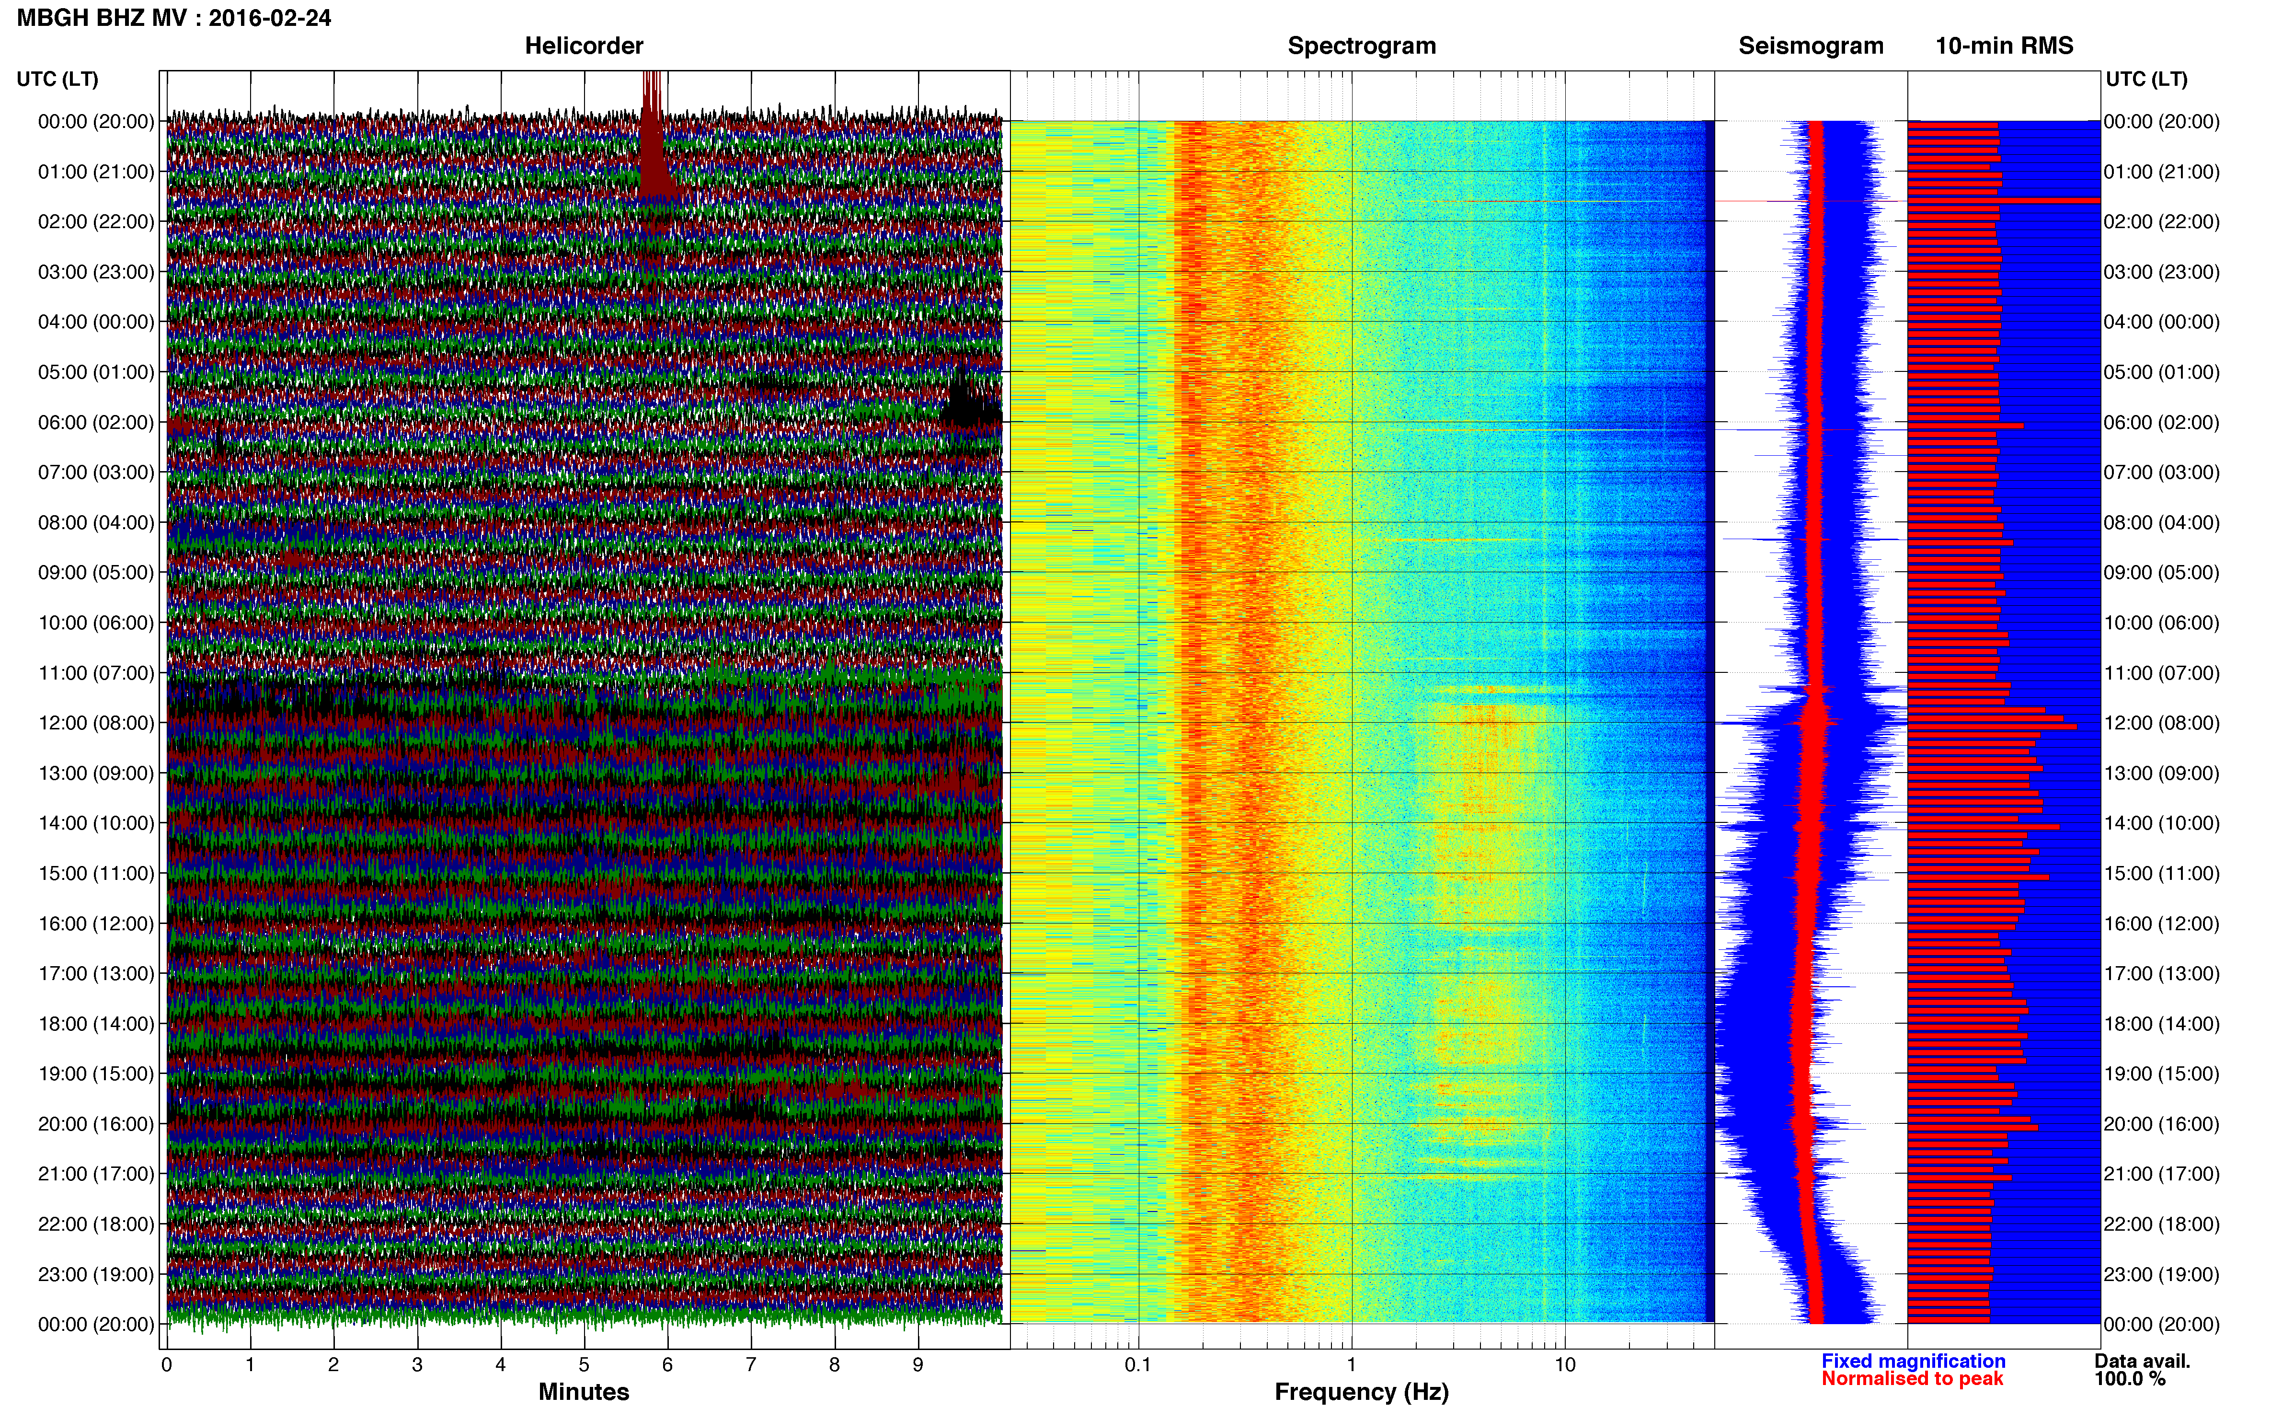Click right-axis time label 19:00 (15:00)
The width and height of the screenshot is (2271, 1420).
[2161, 1074]
